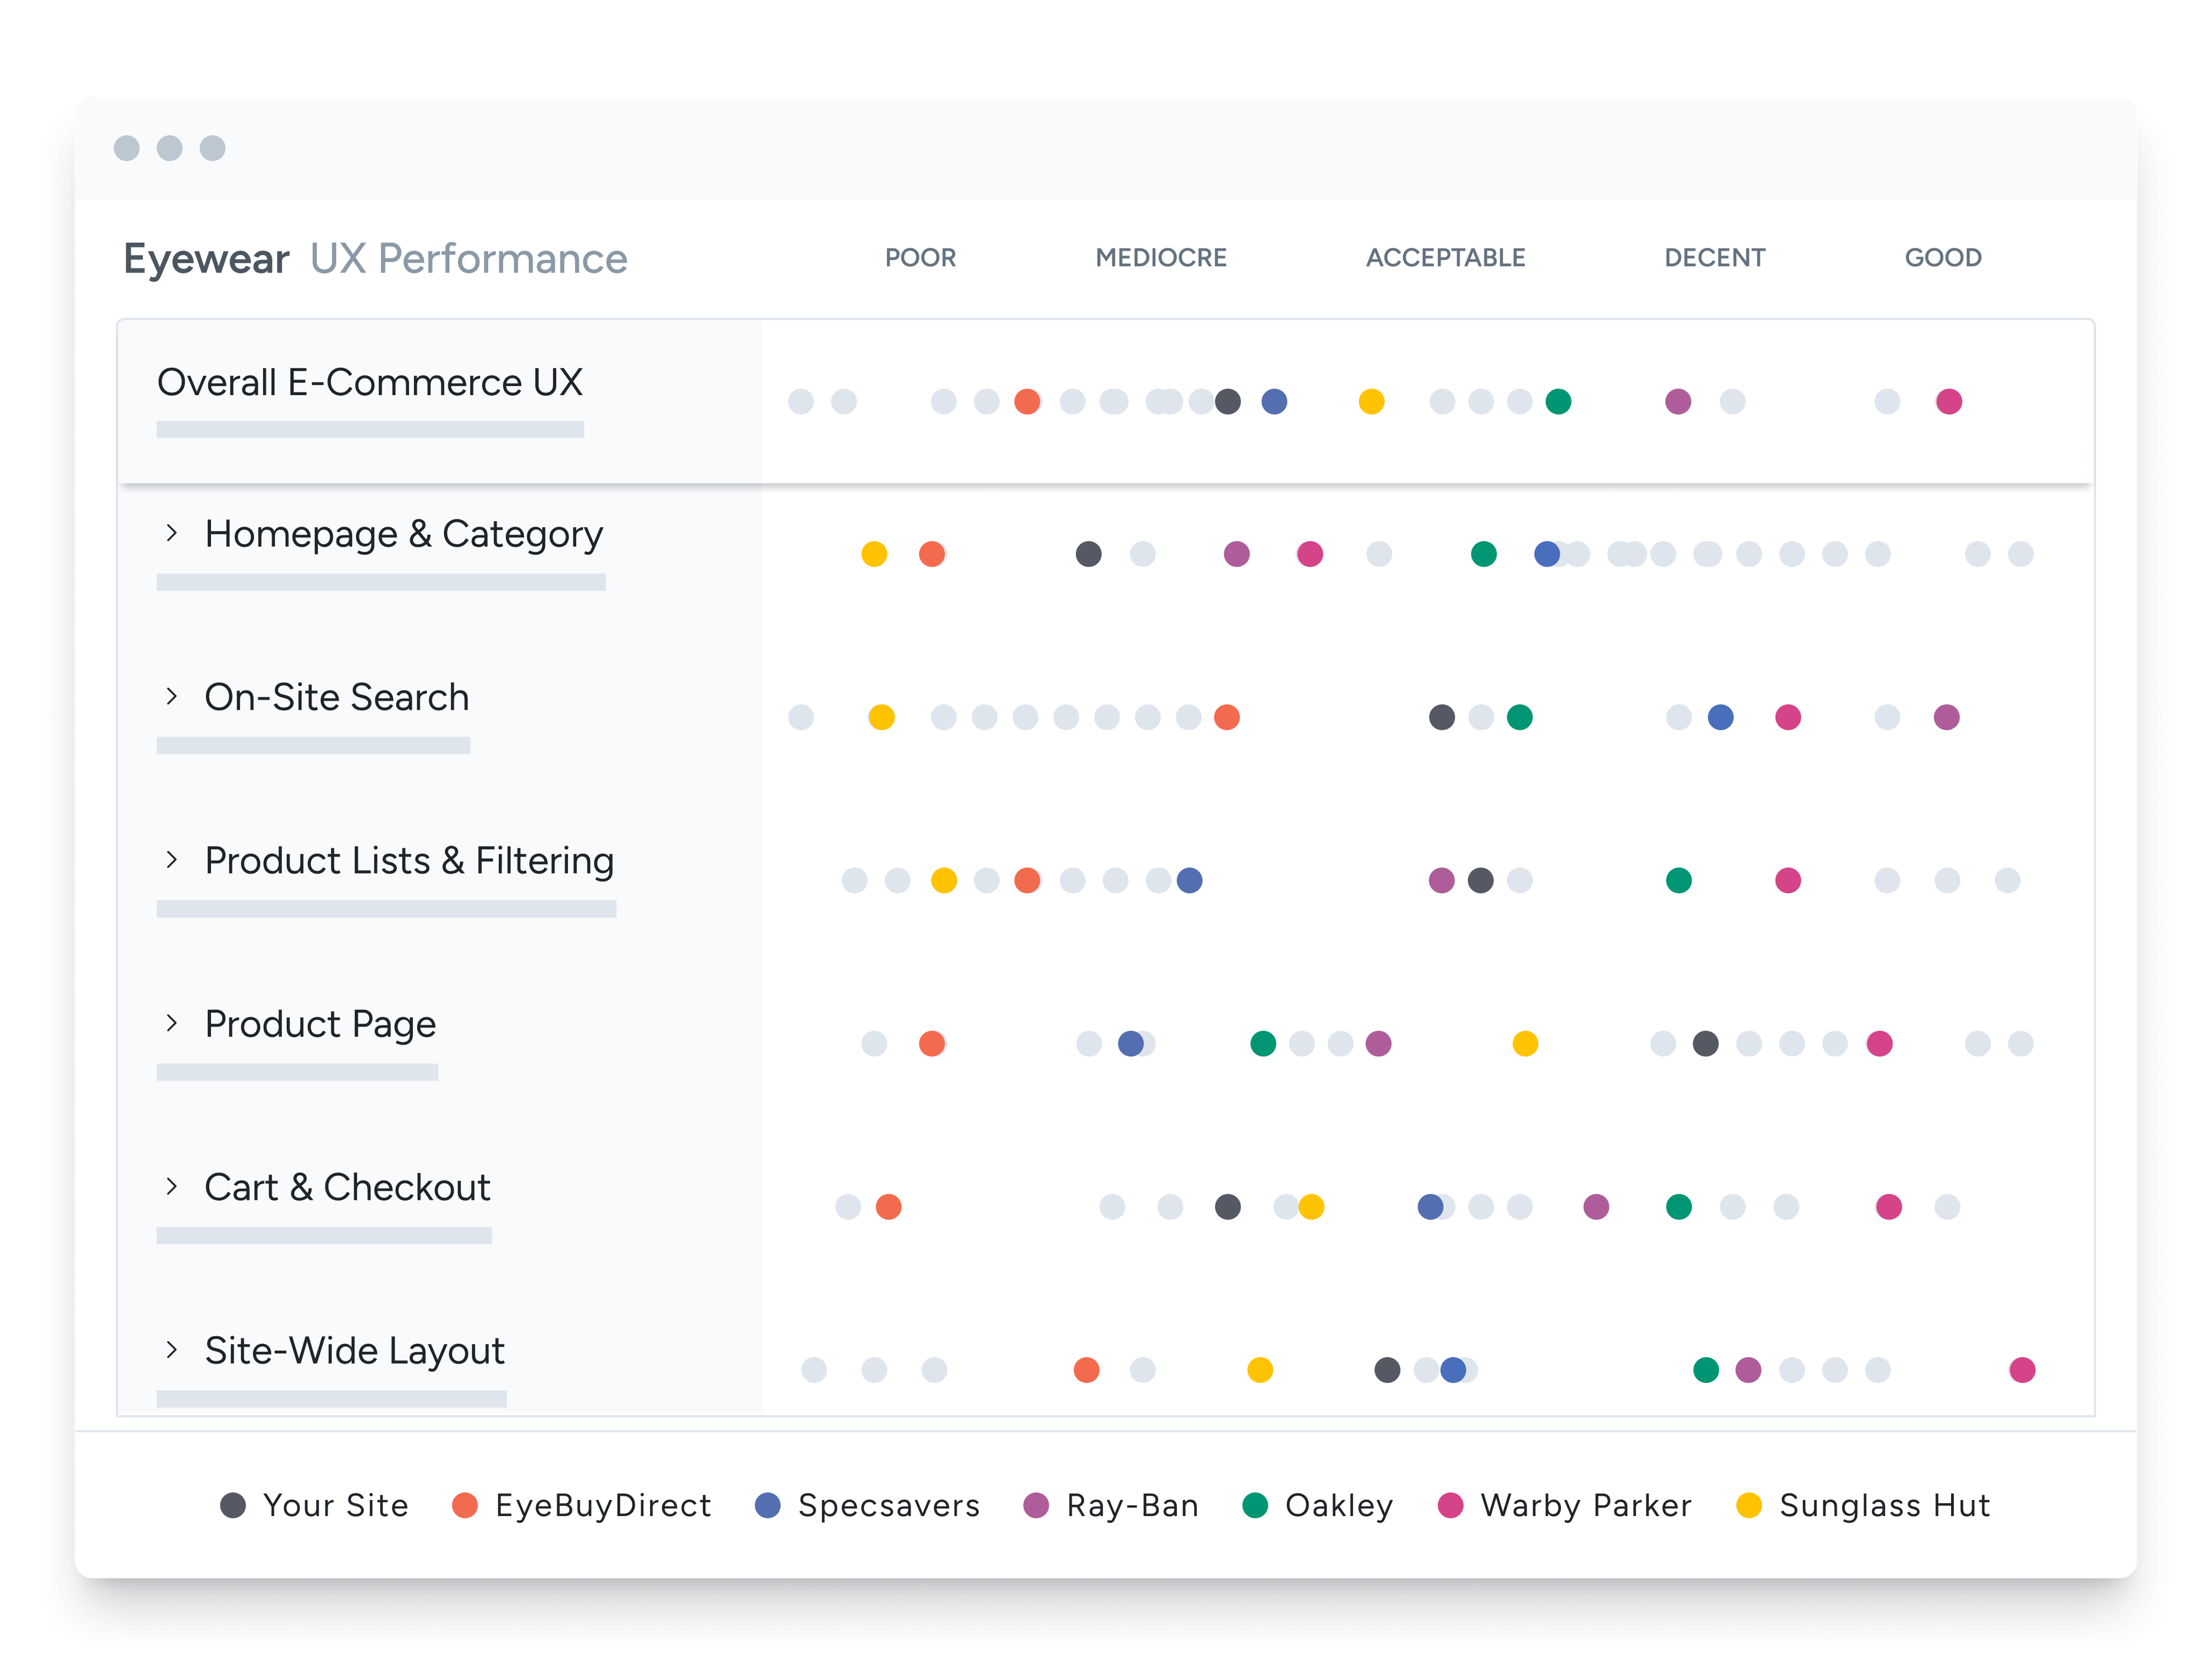Expand the On-Site Search chevron
This screenshot has width=2212, height=1675.
point(172,696)
